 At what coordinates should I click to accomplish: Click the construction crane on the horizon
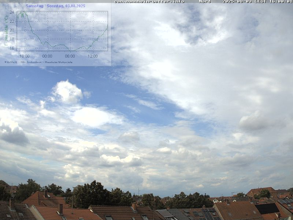[235, 192]
